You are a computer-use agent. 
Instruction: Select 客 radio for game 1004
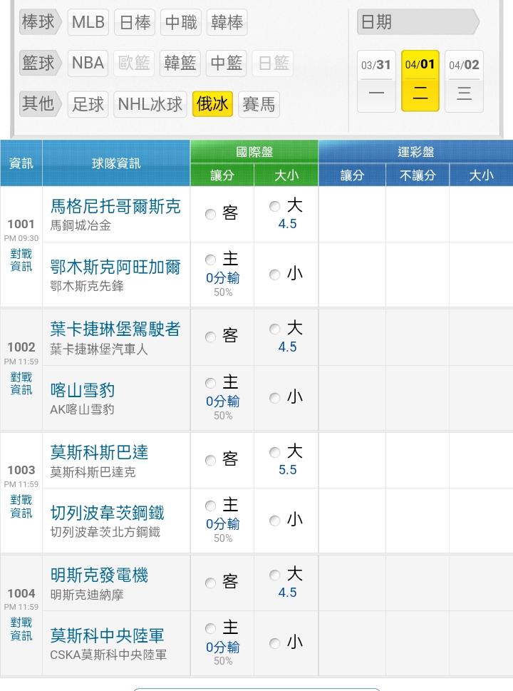[x=210, y=583]
